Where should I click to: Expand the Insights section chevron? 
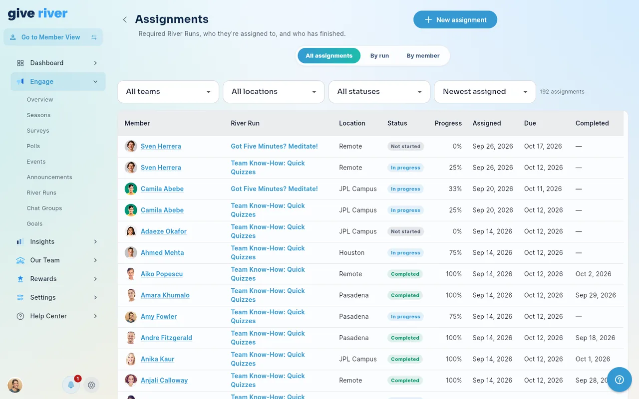click(x=95, y=242)
